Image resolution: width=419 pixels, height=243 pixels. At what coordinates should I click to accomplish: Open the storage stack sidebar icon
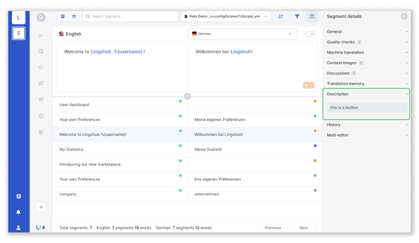click(x=41, y=84)
